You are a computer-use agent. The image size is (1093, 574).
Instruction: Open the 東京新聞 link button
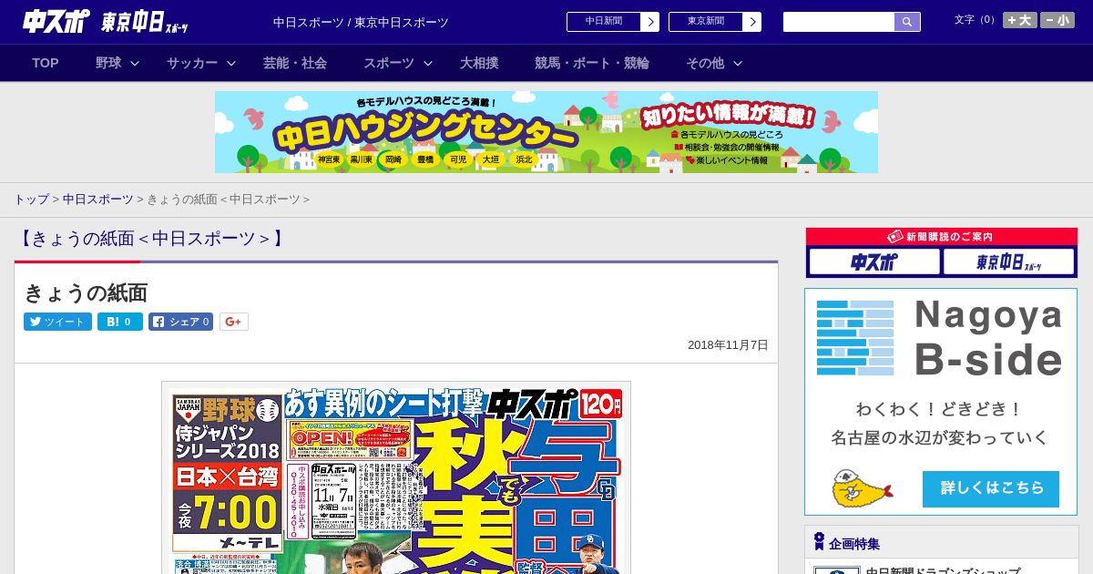pos(706,22)
